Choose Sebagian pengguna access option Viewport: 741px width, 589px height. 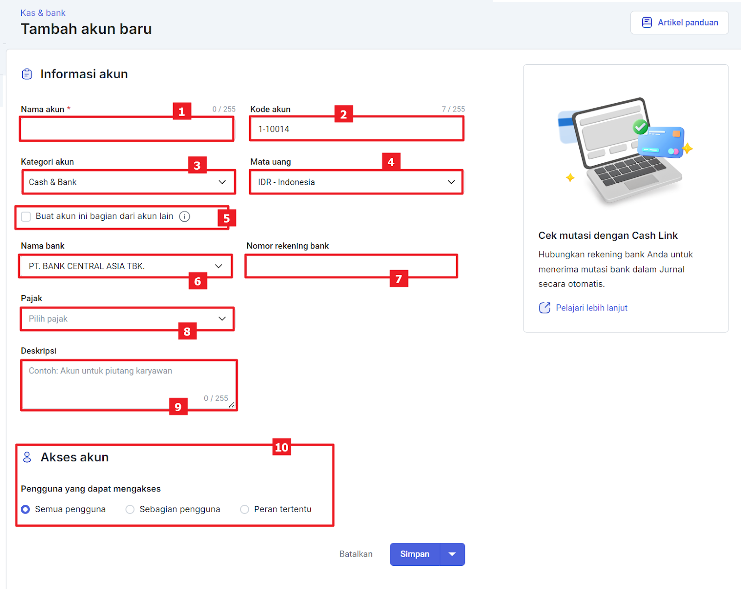130,509
